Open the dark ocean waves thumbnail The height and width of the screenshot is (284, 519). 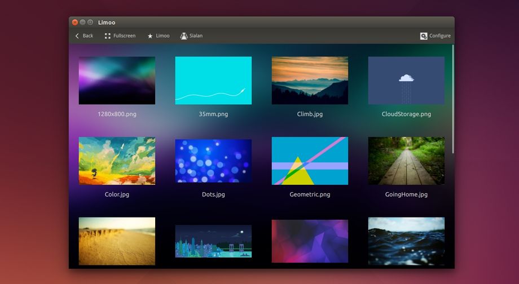[x=407, y=241]
